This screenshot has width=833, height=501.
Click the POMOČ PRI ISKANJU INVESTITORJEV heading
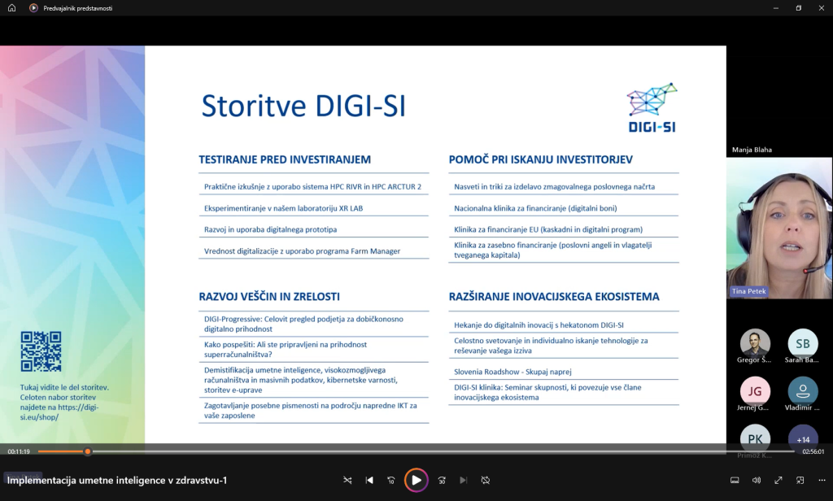coord(540,159)
